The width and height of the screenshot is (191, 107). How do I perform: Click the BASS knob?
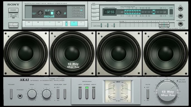[x=32, y=94]
